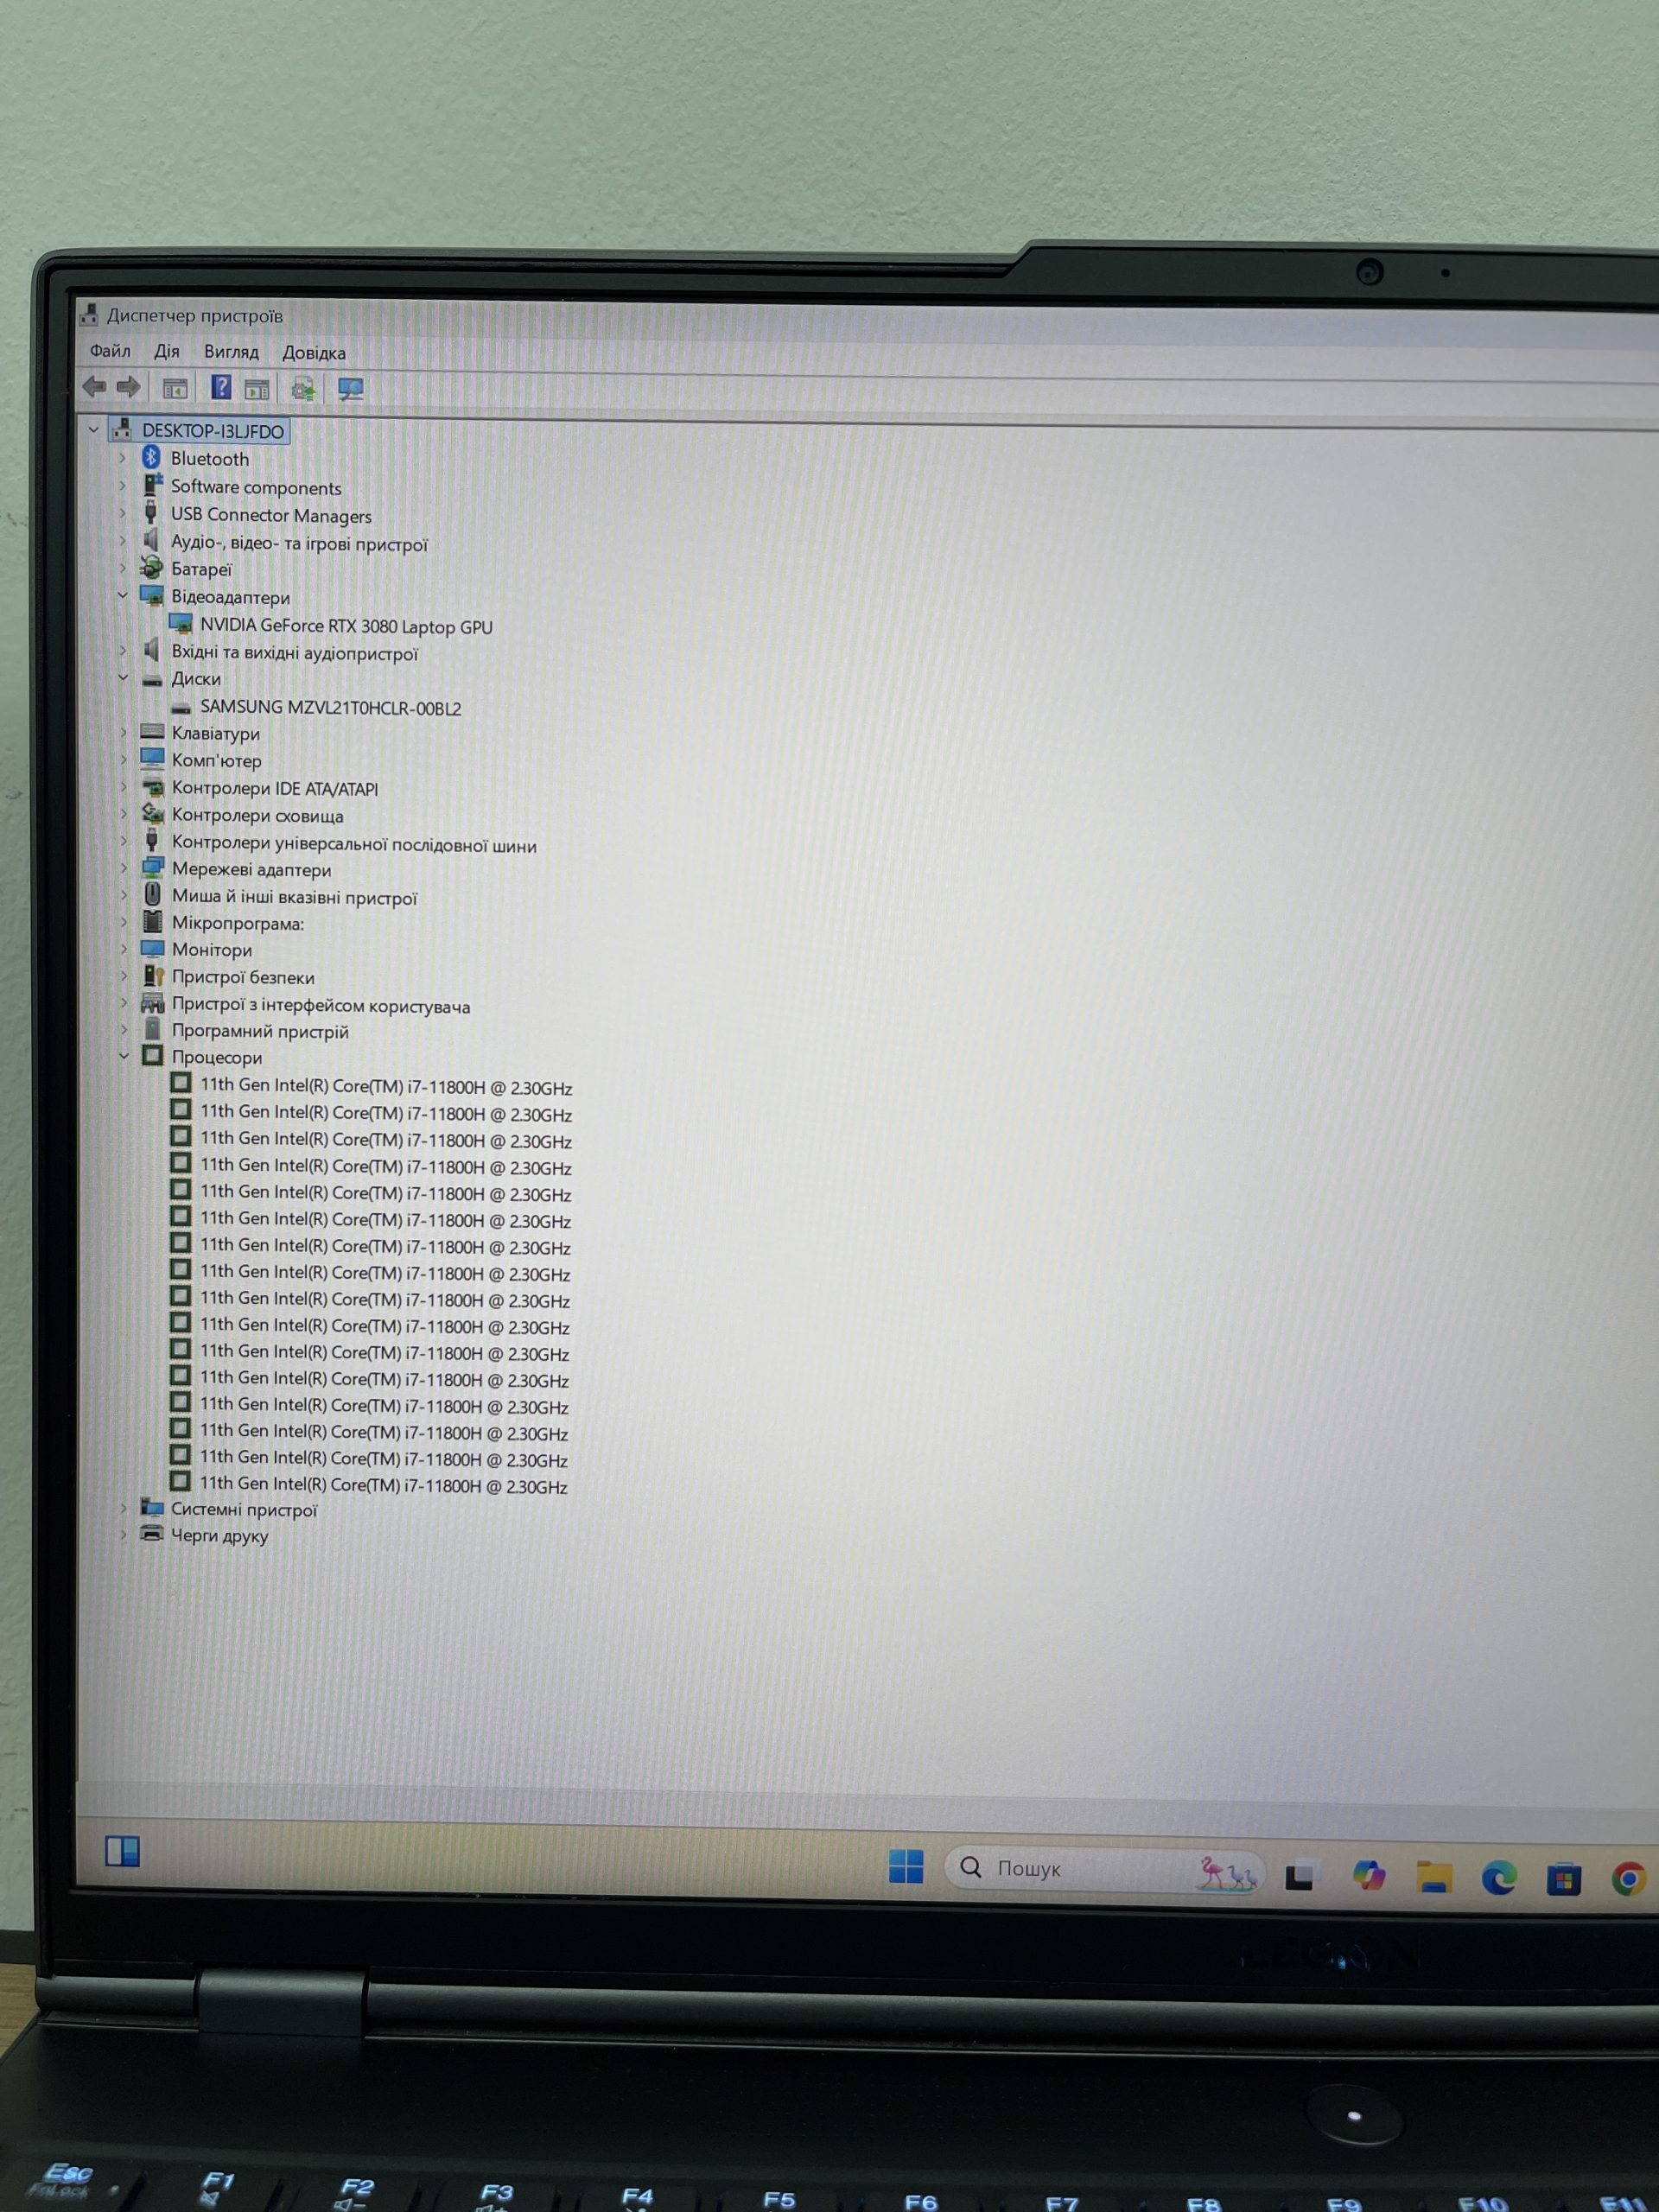Click the Мікропрограма chip icon
Image resolution: width=1659 pixels, height=2212 pixels.
(153, 921)
